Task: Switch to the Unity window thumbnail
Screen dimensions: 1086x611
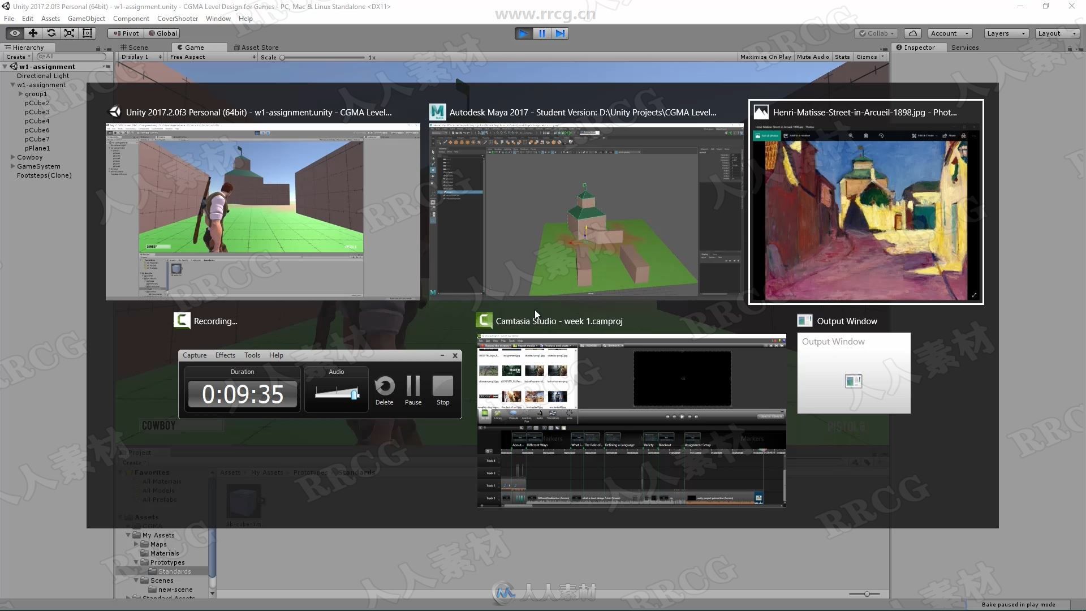Action: click(263, 212)
